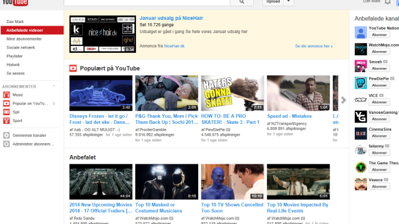399x224 pixels.
Task: Open the WatchMojo.com channel avatar
Action: [x=361, y=49]
